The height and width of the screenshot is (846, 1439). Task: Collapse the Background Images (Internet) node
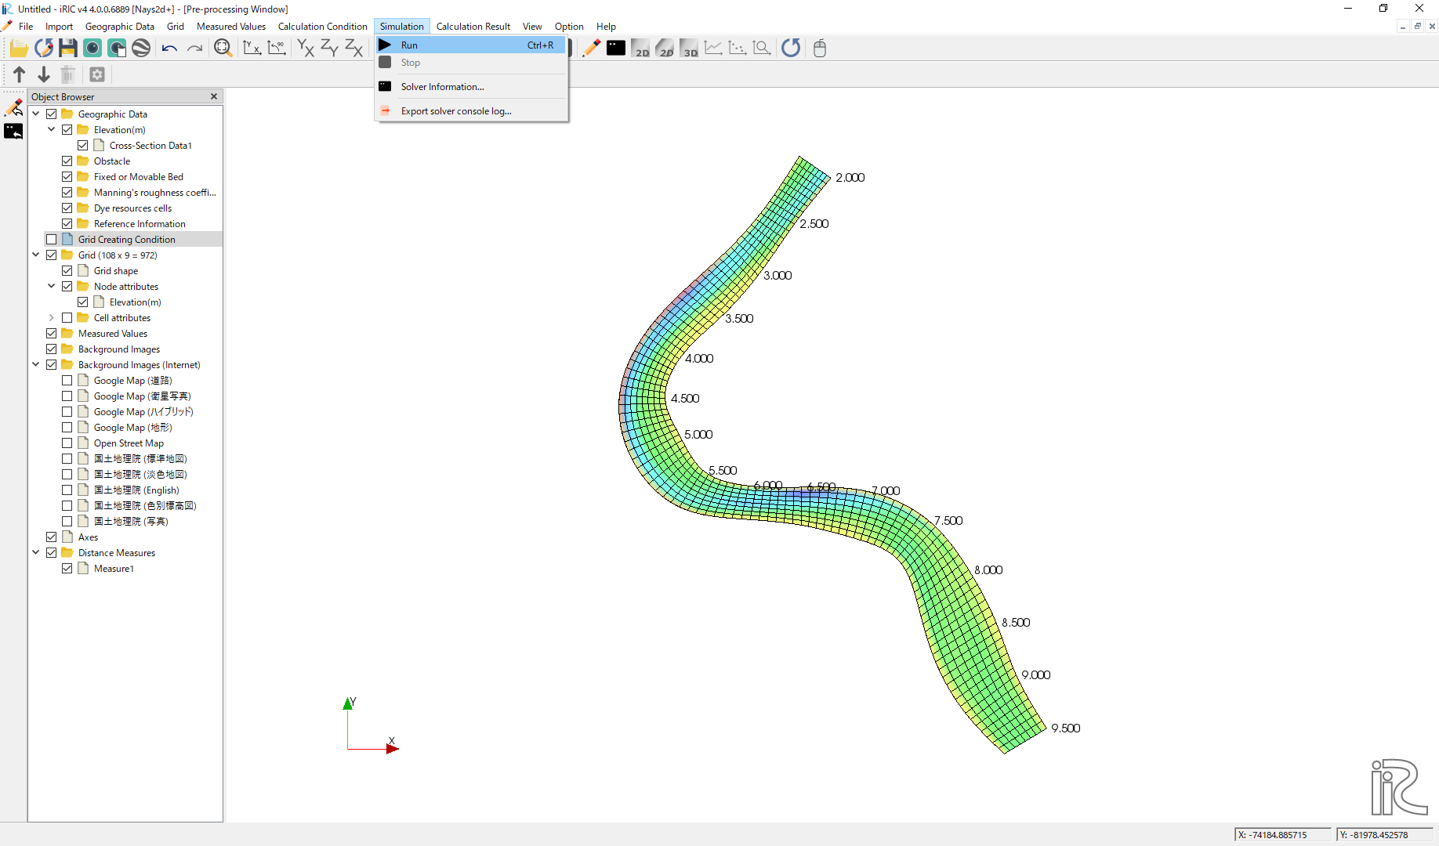(x=36, y=365)
